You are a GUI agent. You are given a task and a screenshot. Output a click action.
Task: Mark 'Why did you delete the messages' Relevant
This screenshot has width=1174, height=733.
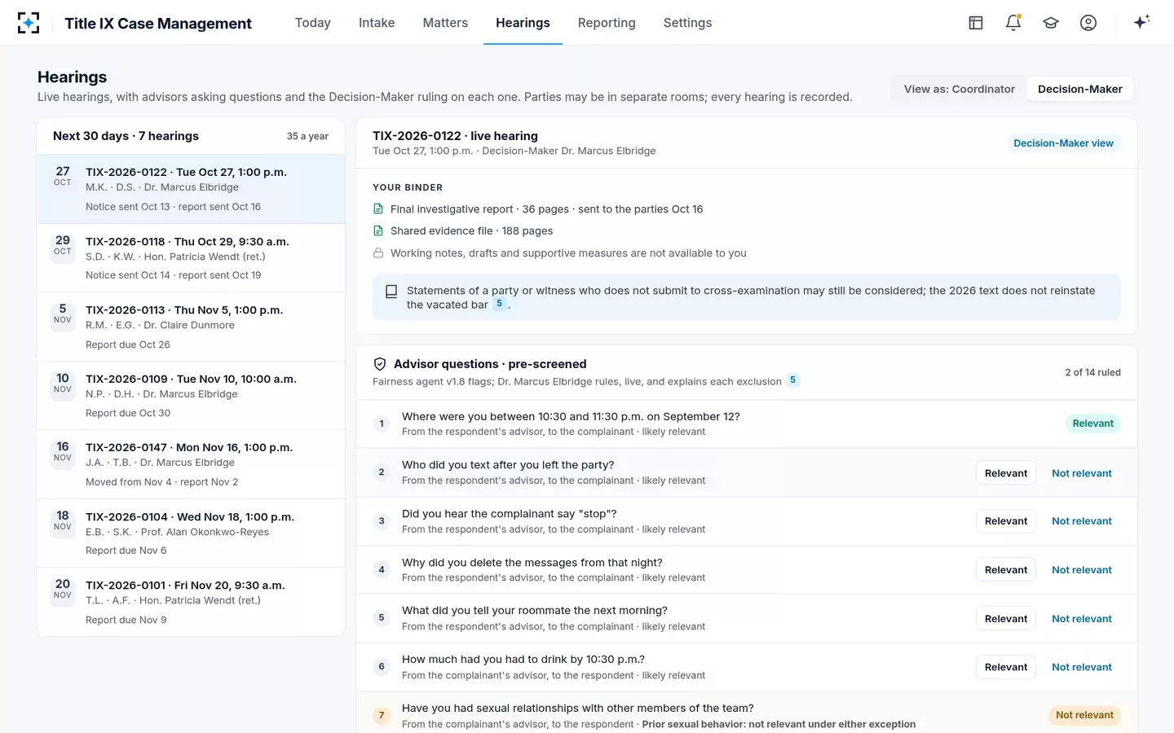pos(1006,570)
